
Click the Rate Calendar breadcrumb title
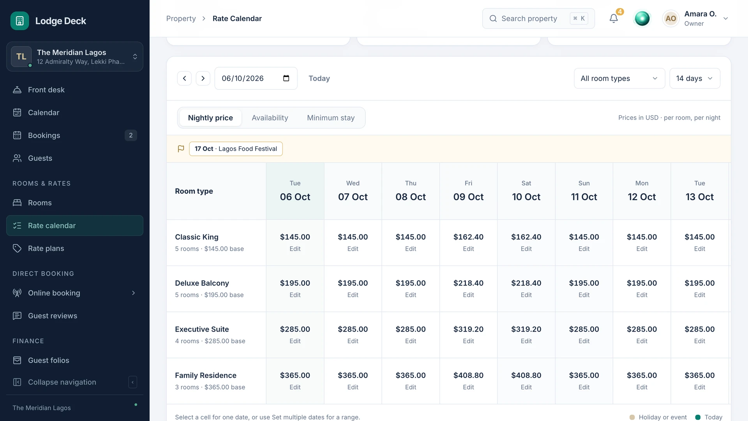(x=237, y=18)
